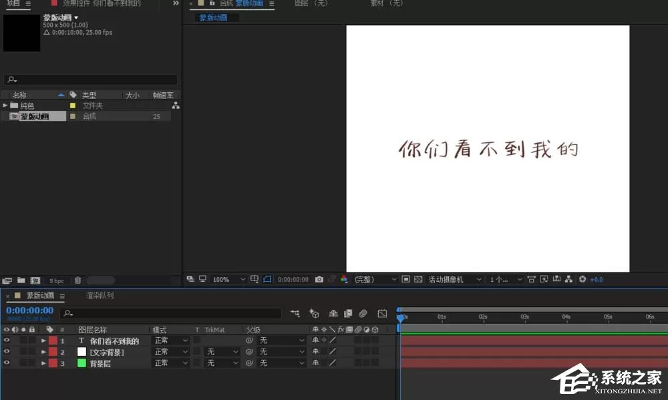Image resolution: width=668 pixels, height=400 pixels.
Task: Open TrkMat dropdown for 文字背景 layer
Action: click(222, 352)
